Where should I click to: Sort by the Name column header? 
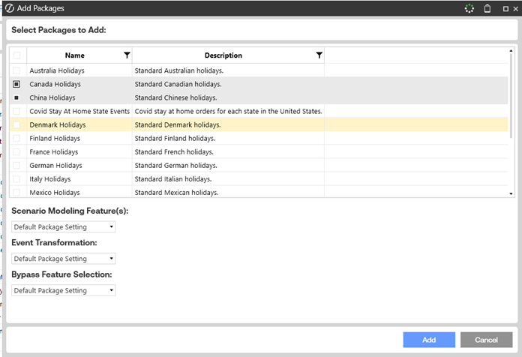coord(74,55)
